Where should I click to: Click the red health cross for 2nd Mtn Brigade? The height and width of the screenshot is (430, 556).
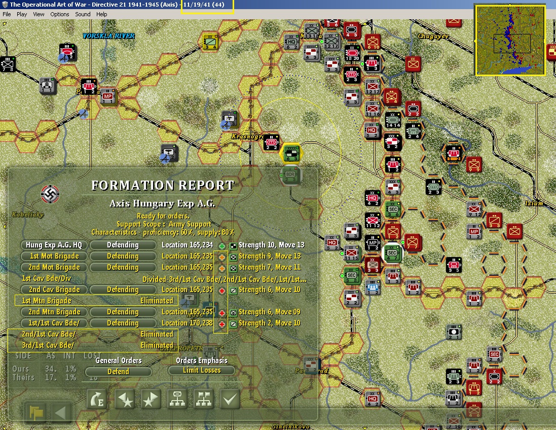click(222, 313)
